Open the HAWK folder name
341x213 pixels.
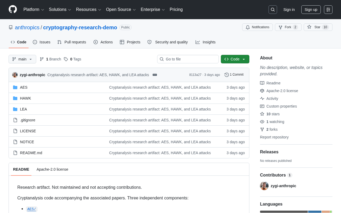point(26,98)
